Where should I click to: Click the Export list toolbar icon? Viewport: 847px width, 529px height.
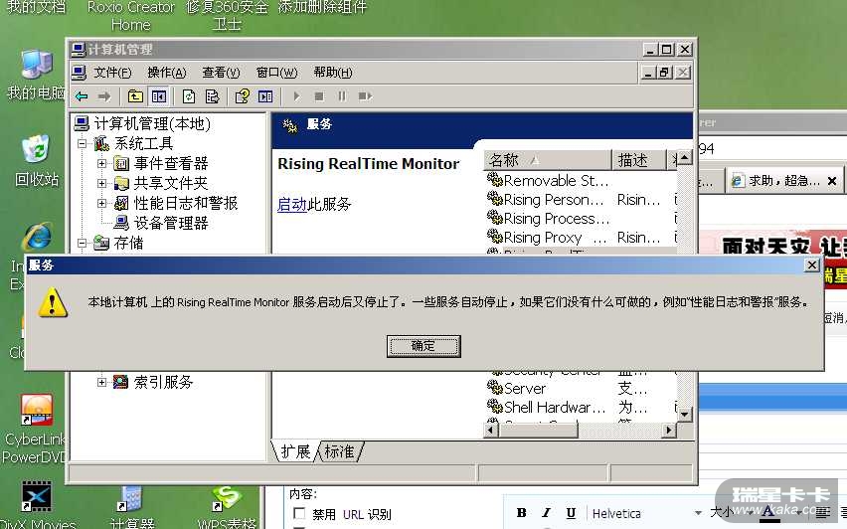click(x=213, y=96)
